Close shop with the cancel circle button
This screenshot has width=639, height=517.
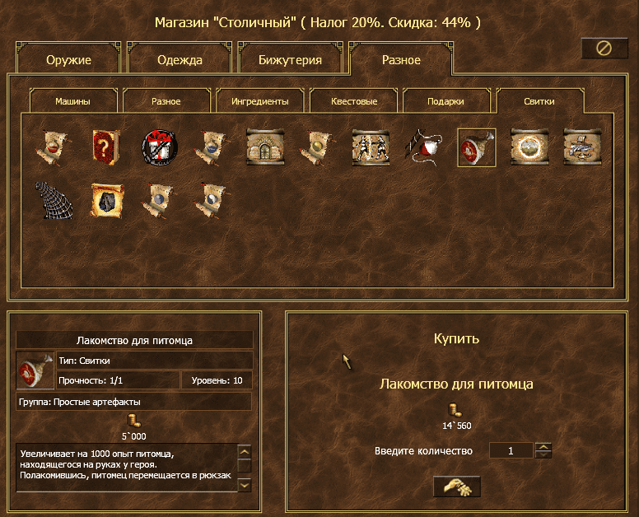tap(604, 49)
